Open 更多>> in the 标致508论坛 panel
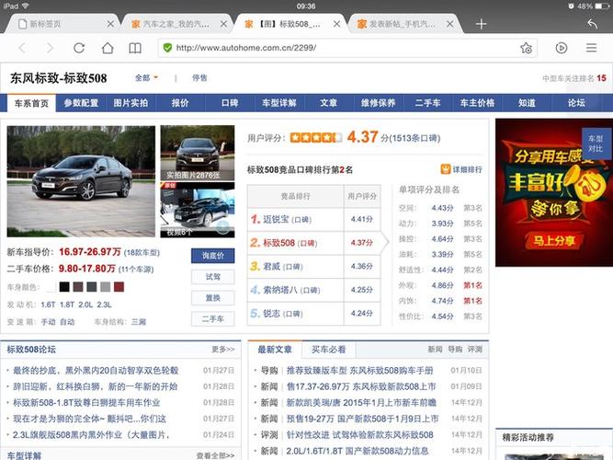The image size is (613, 460). tap(222, 350)
